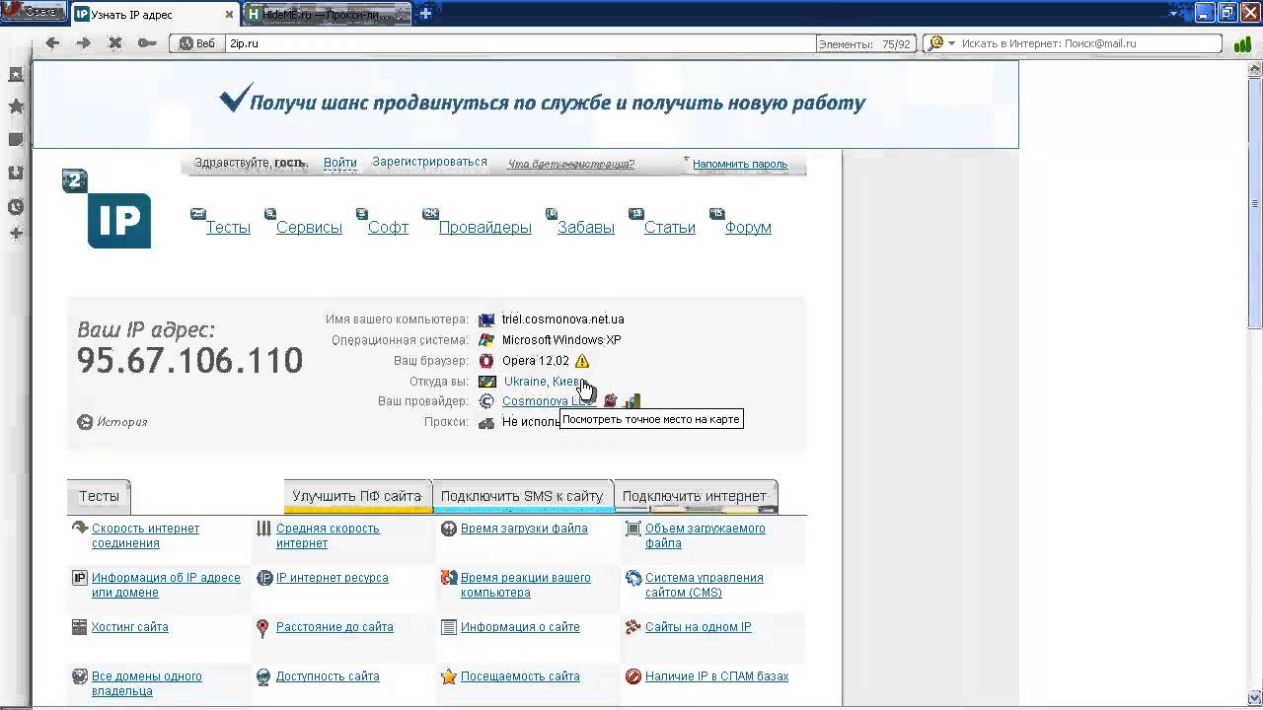Open Downloads panel in sidebar

click(16, 174)
